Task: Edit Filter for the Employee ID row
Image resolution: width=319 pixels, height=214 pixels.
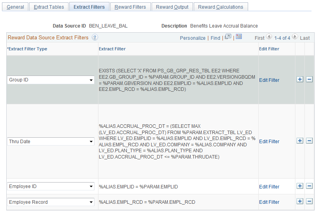Action: point(269,186)
